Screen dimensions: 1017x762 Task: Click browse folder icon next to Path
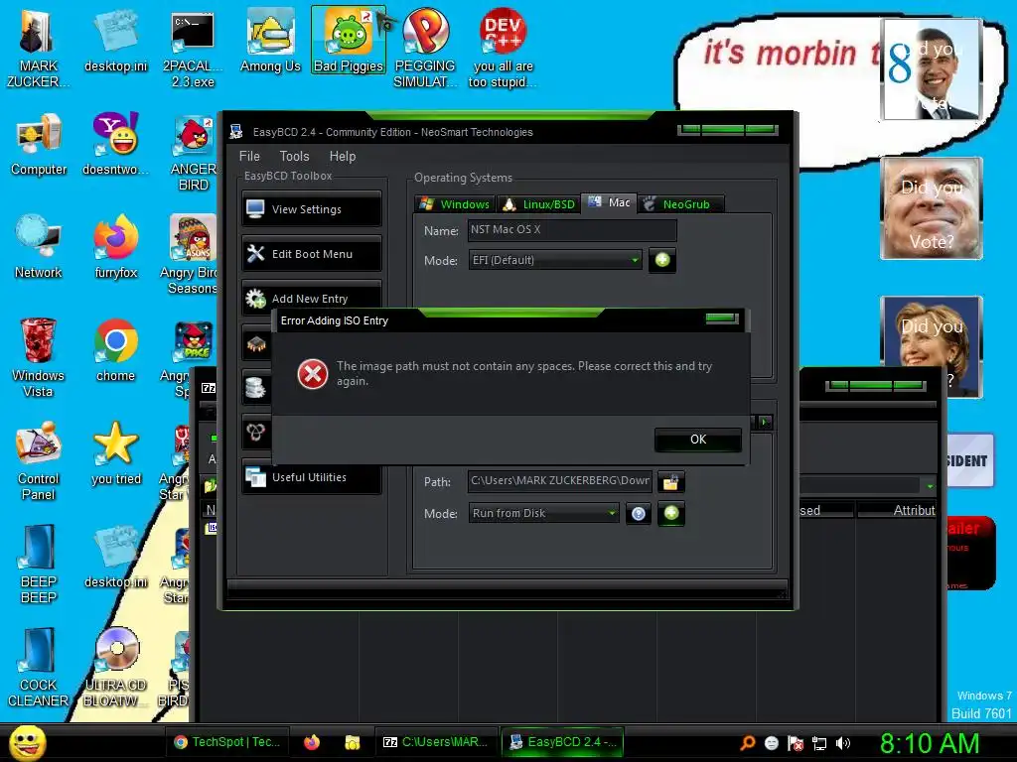click(x=671, y=482)
